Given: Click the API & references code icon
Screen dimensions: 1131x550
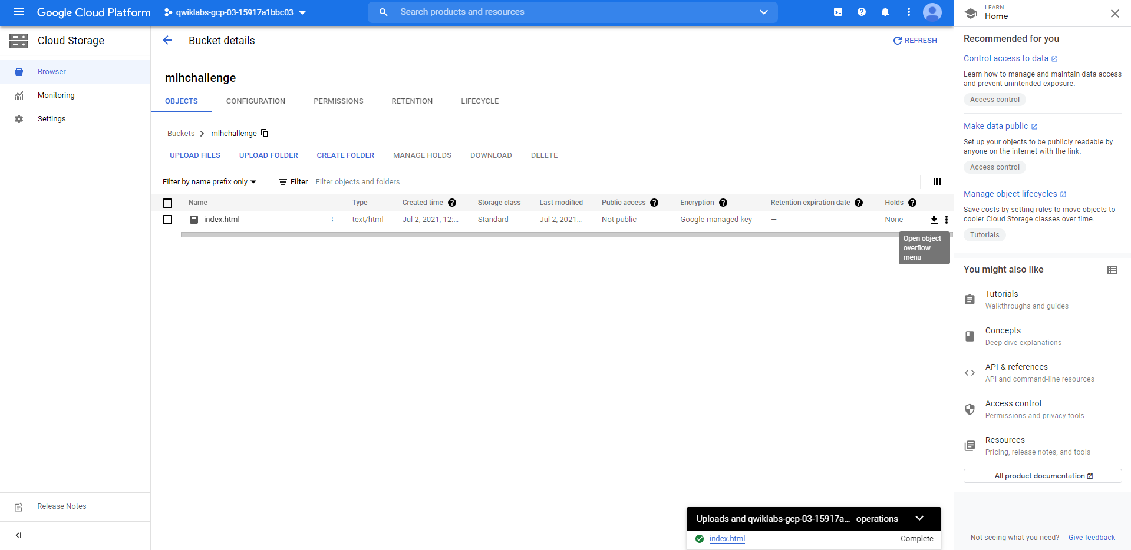Looking at the screenshot, I should coord(970,373).
